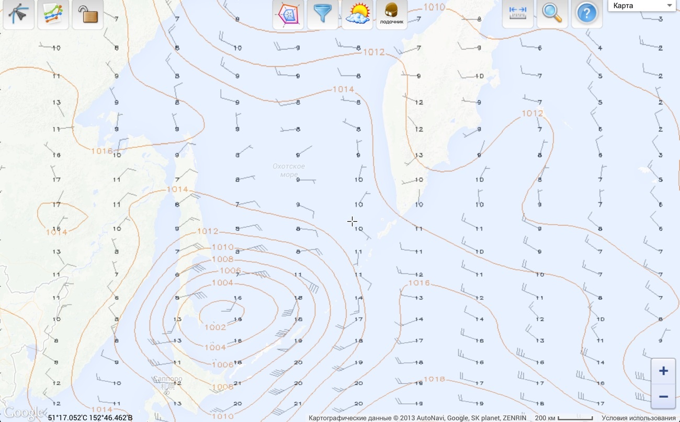
Task: Open search with the magnifying glass
Action: pos(552,14)
